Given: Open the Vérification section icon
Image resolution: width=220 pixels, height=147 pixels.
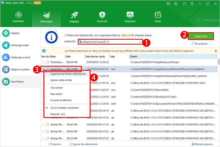Looking at the screenshot, I should click(x=18, y=15).
